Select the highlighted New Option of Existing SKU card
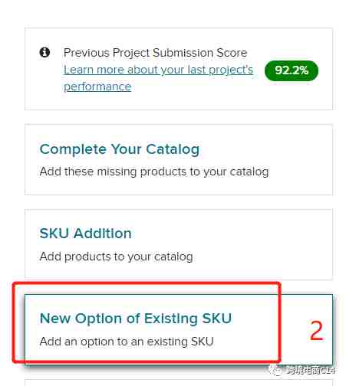 (x=179, y=329)
